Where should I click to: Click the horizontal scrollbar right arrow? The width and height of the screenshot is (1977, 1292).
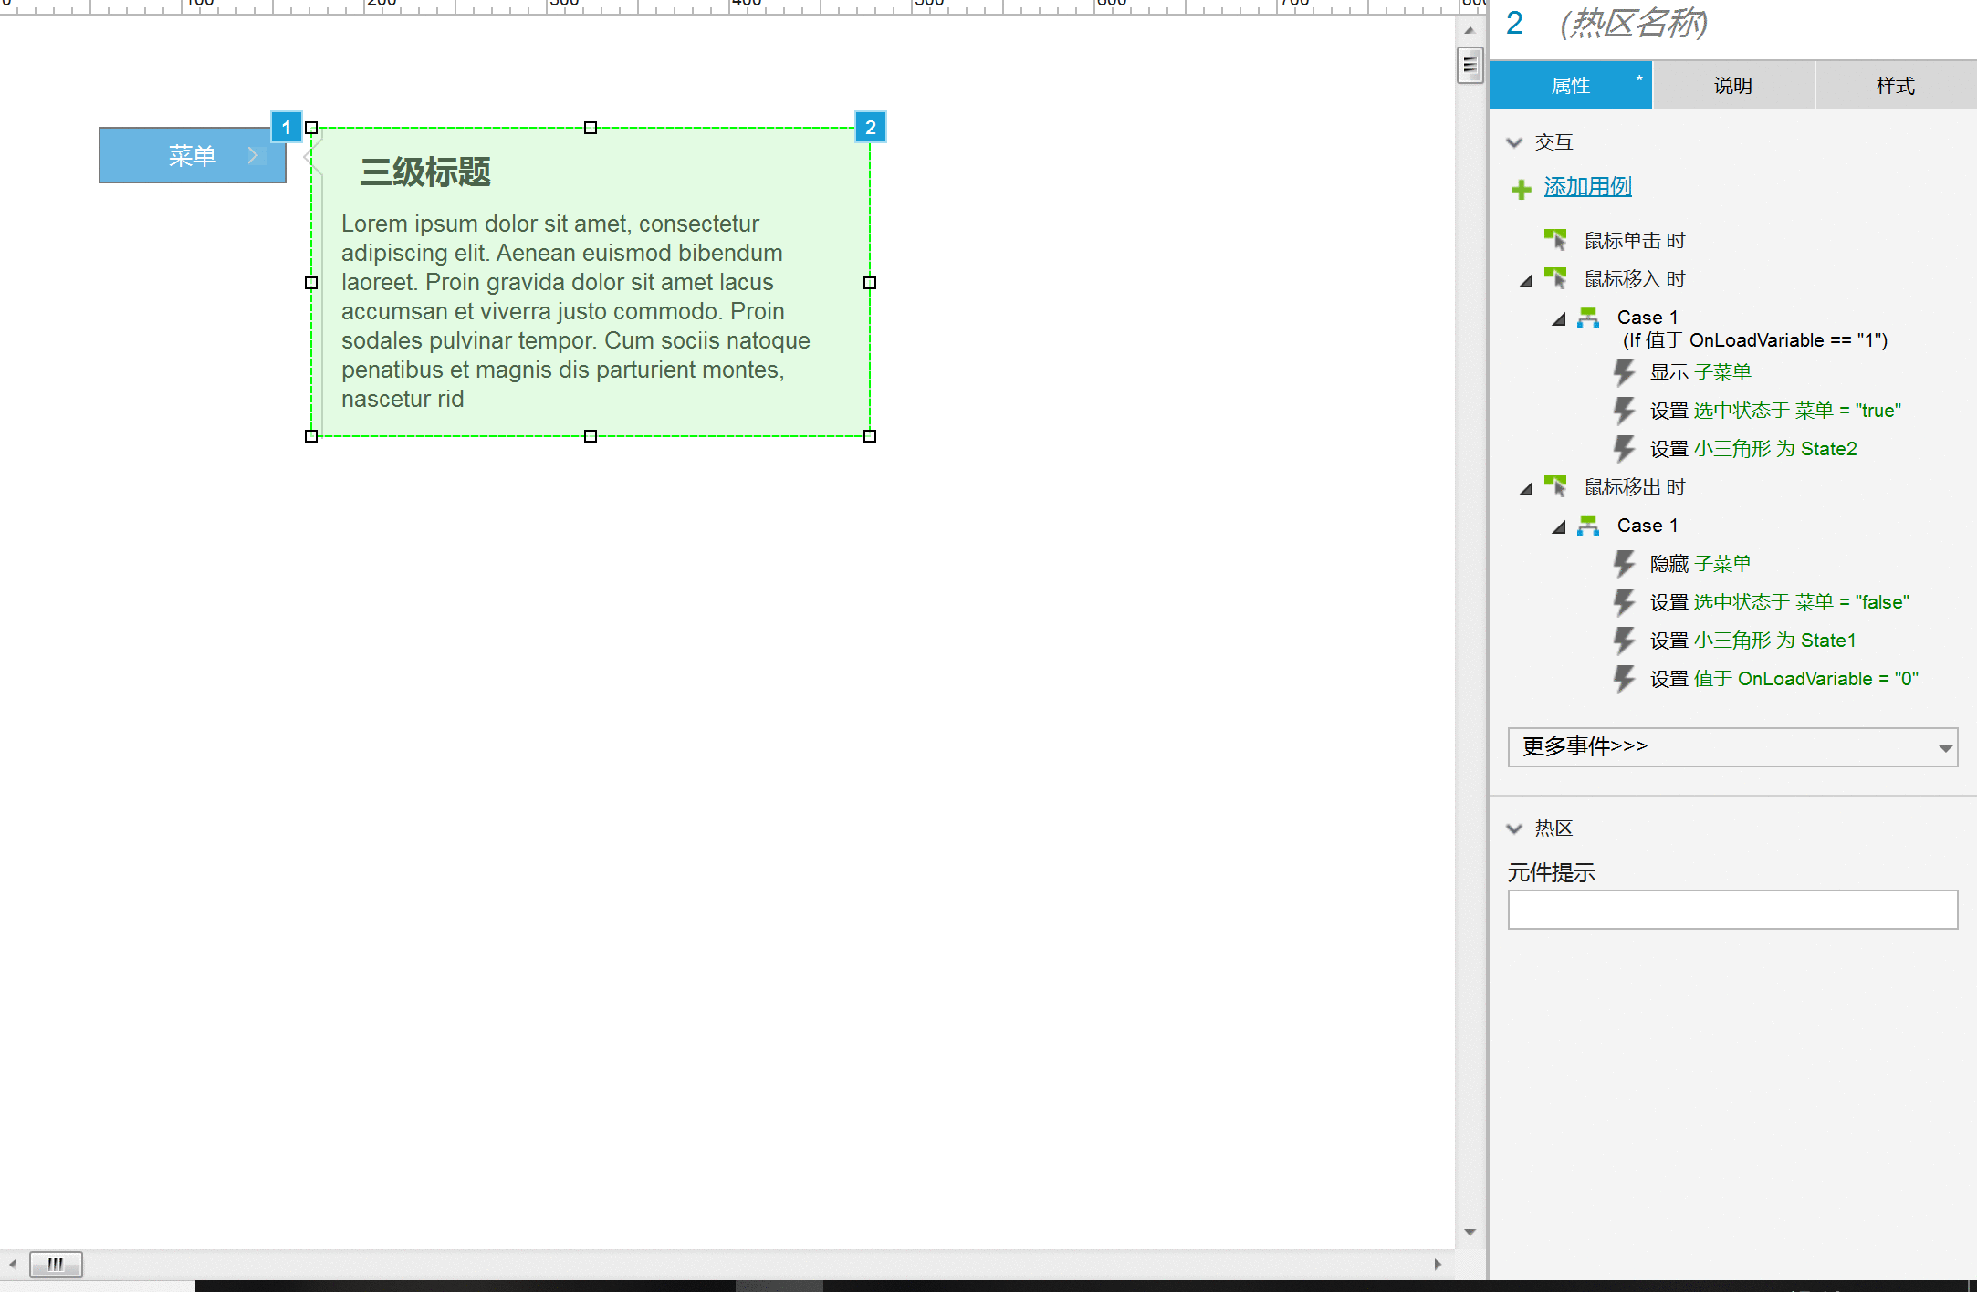pos(1438,1264)
